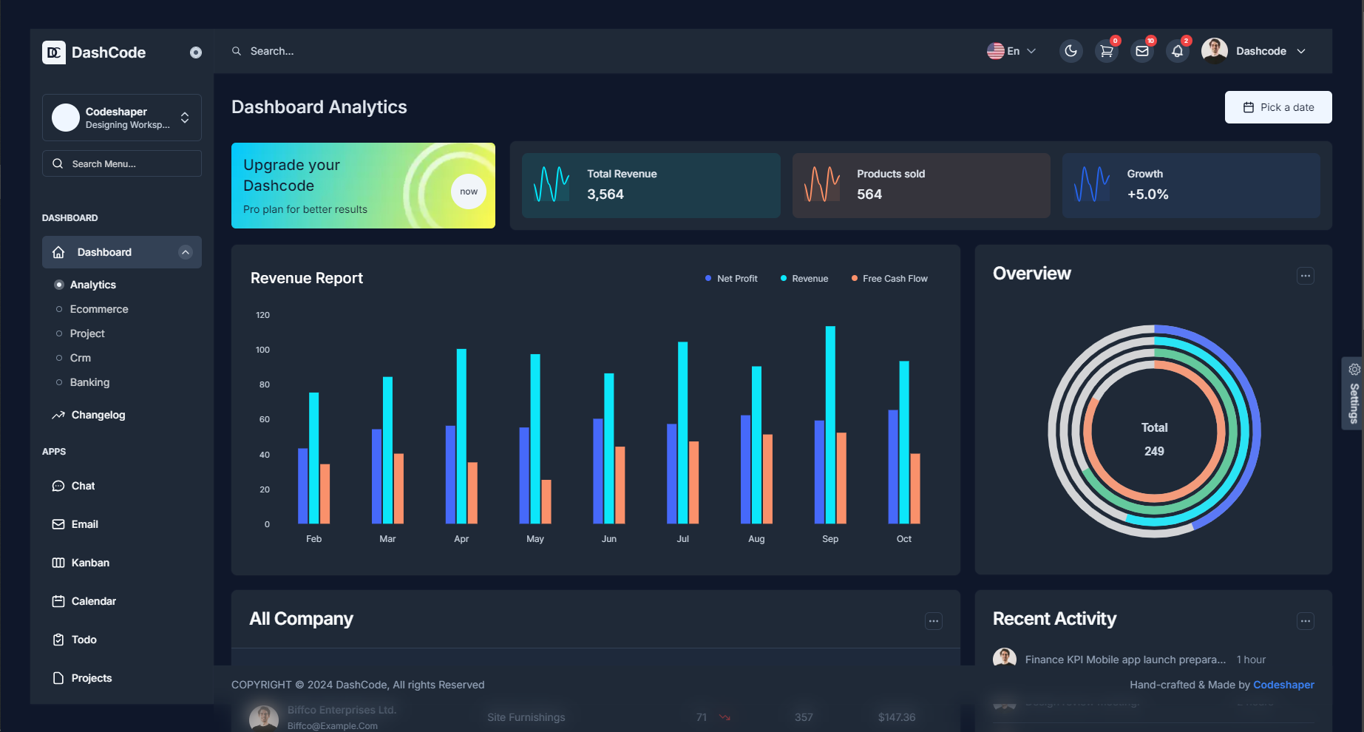Click the US flag icon
The image size is (1364, 732).
coord(996,51)
